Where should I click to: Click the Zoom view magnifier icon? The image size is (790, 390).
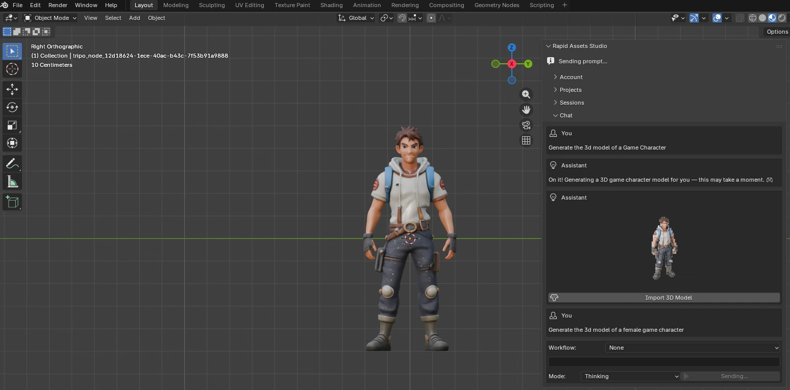(x=526, y=94)
